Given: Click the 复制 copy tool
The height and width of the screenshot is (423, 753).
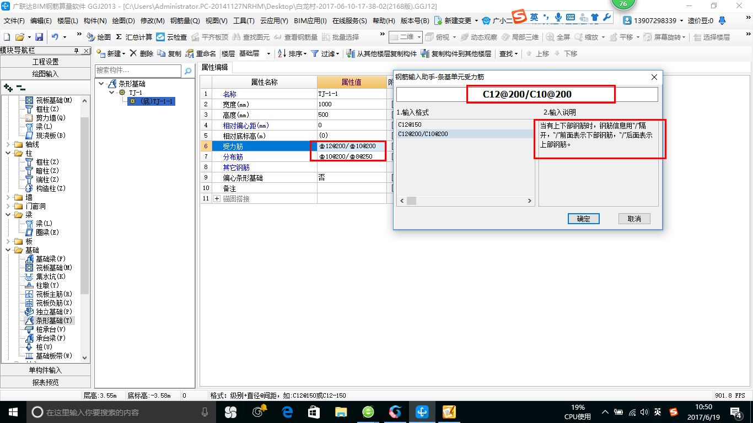Looking at the screenshot, I should click(x=169, y=53).
